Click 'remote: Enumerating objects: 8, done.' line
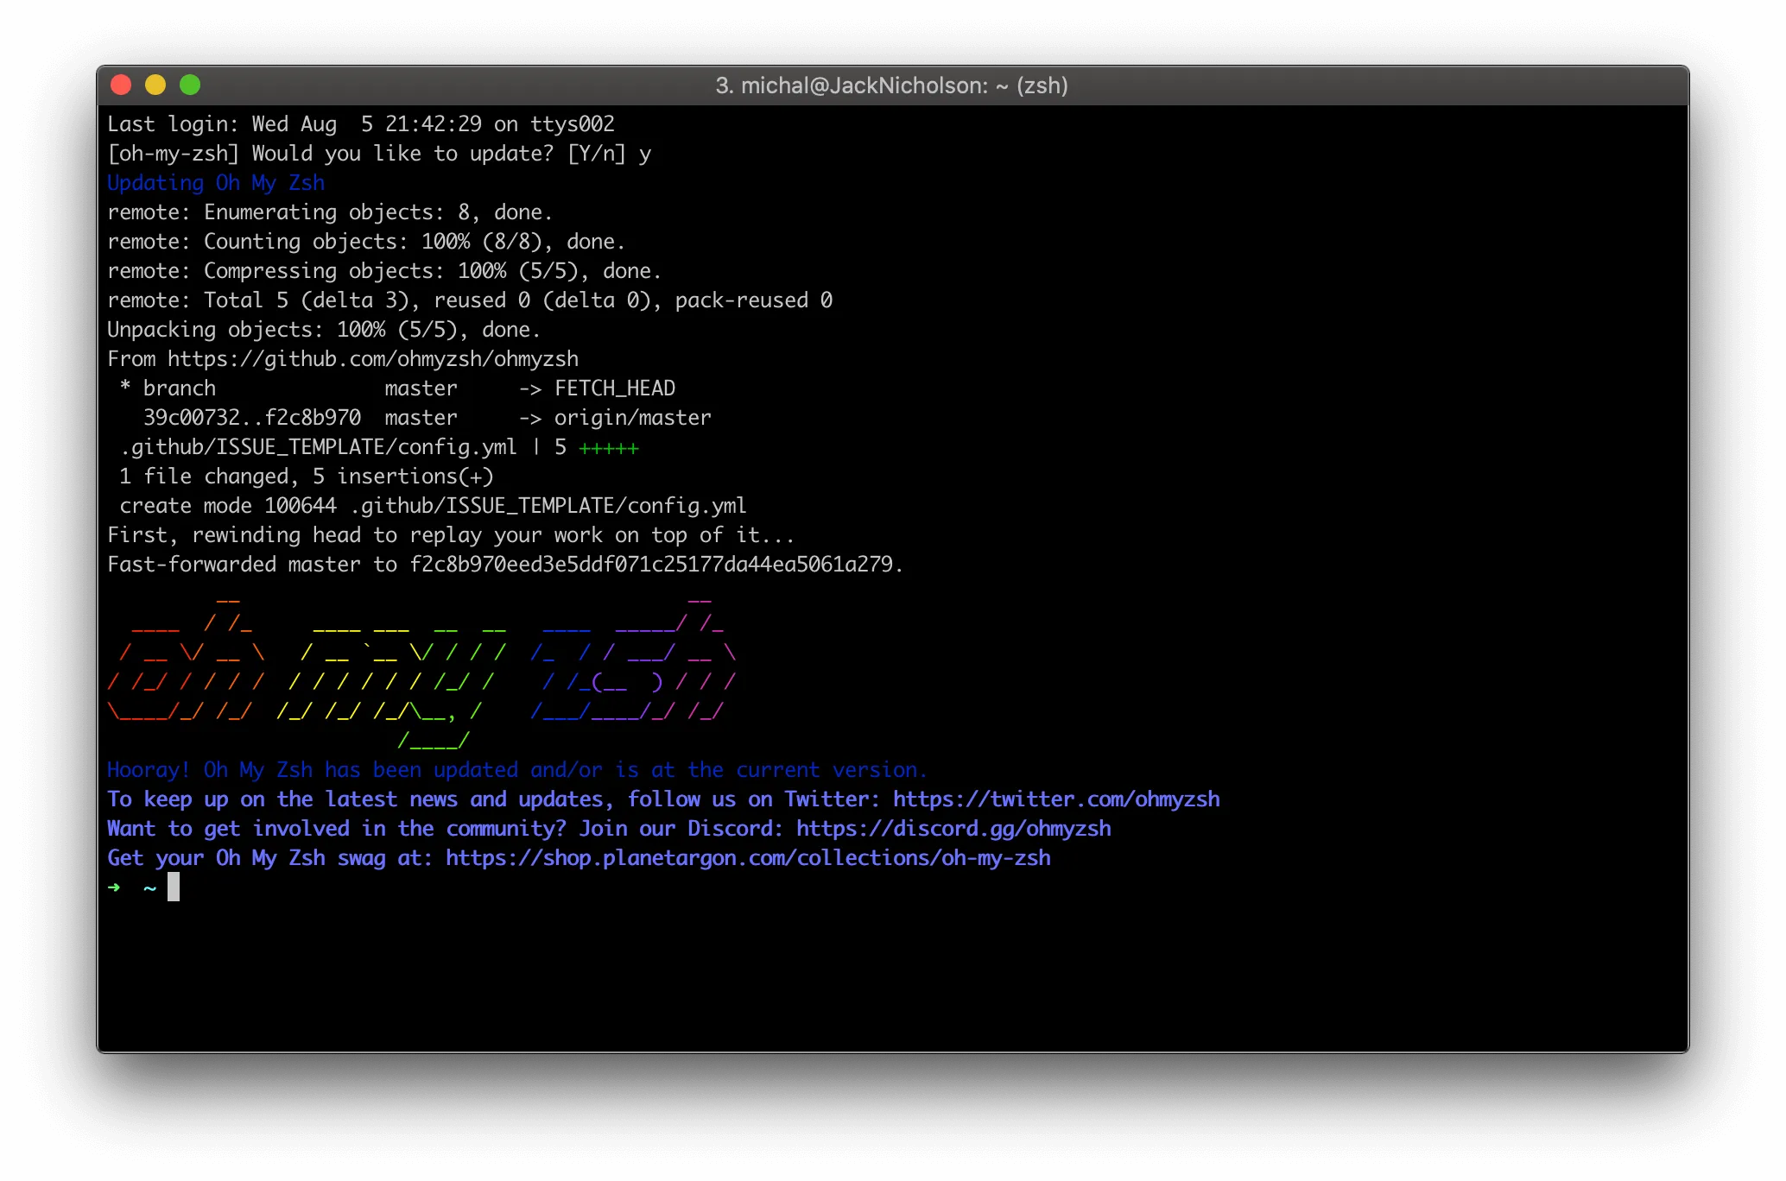1786x1181 pixels. coord(330,212)
